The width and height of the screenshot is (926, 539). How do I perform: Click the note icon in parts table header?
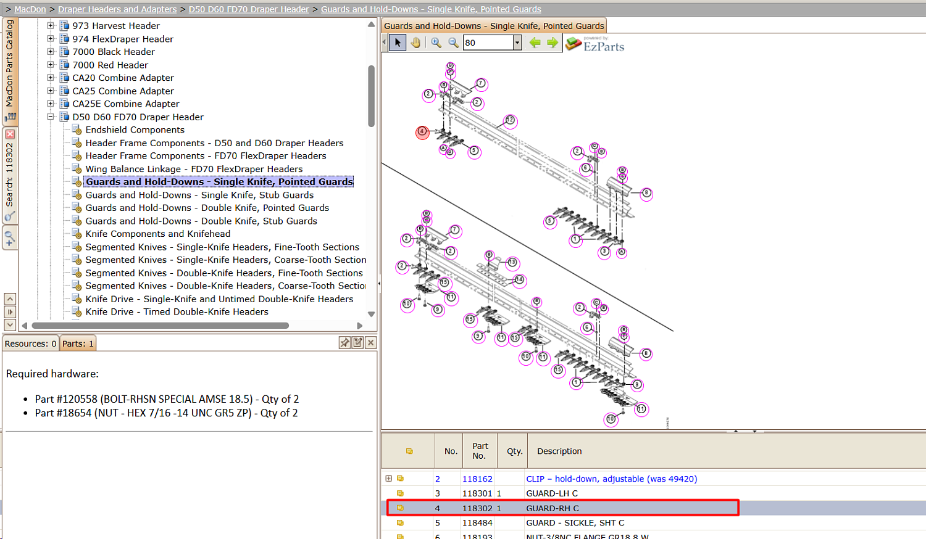pos(409,451)
